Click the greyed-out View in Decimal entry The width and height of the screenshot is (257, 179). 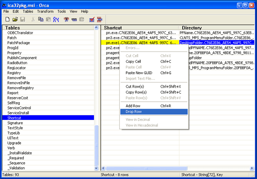(154, 119)
